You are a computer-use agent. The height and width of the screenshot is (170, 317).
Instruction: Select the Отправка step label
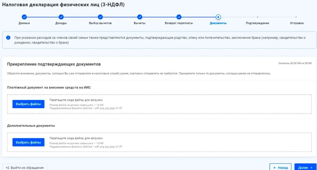(297, 23)
